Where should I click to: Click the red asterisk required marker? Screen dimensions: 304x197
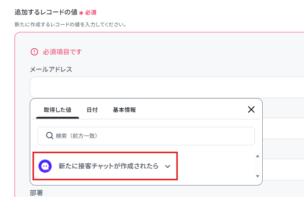tap(81, 13)
